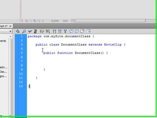Expand all code icon
Image resolution: width=157 pixels, height=118 pixels.
65,31
